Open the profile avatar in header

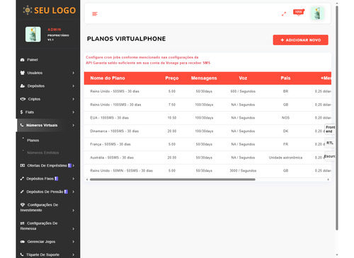pos(317,13)
